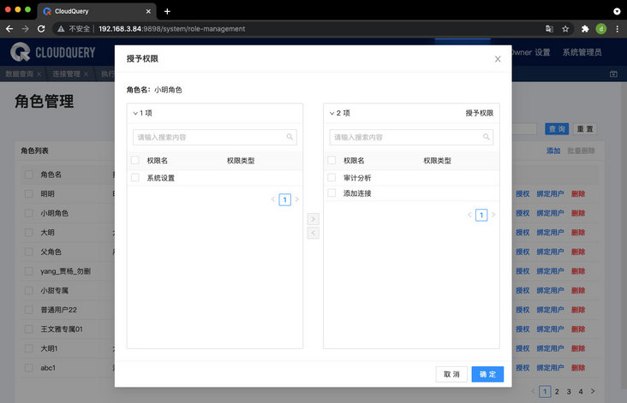Check select-all box in left permission panel
The image size is (627, 403).
pos(135,160)
